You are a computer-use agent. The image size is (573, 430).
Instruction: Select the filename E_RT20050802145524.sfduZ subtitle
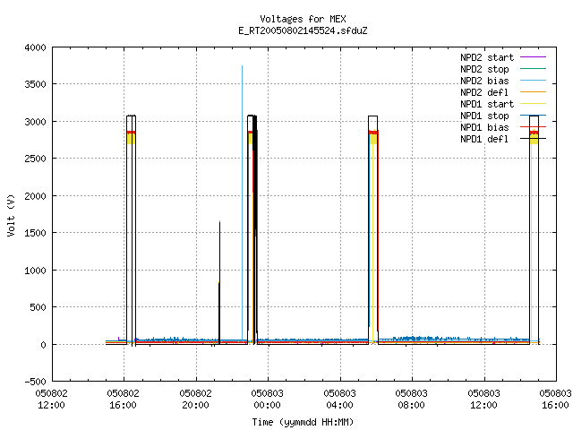pyautogui.click(x=303, y=30)
